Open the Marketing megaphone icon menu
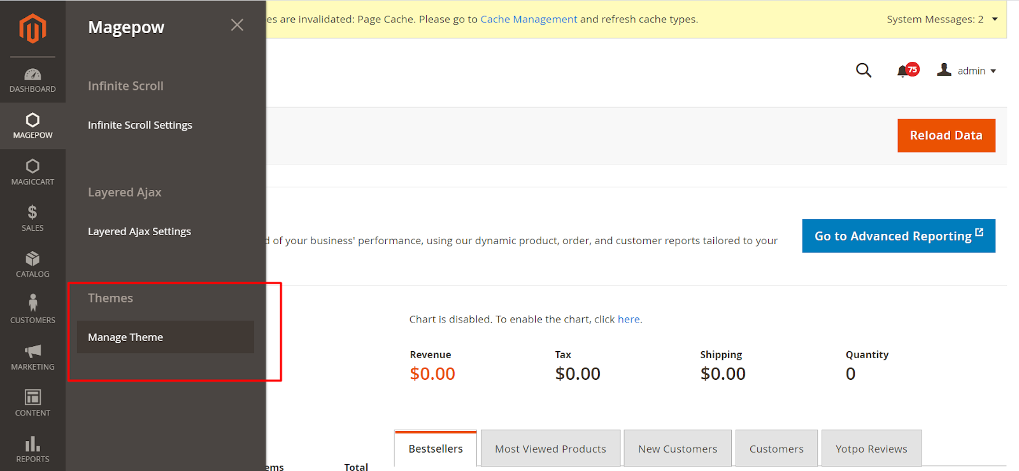 click(32, 357)
